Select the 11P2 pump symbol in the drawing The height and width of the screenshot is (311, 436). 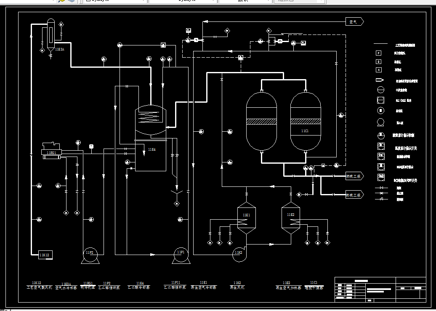[90, 255]
